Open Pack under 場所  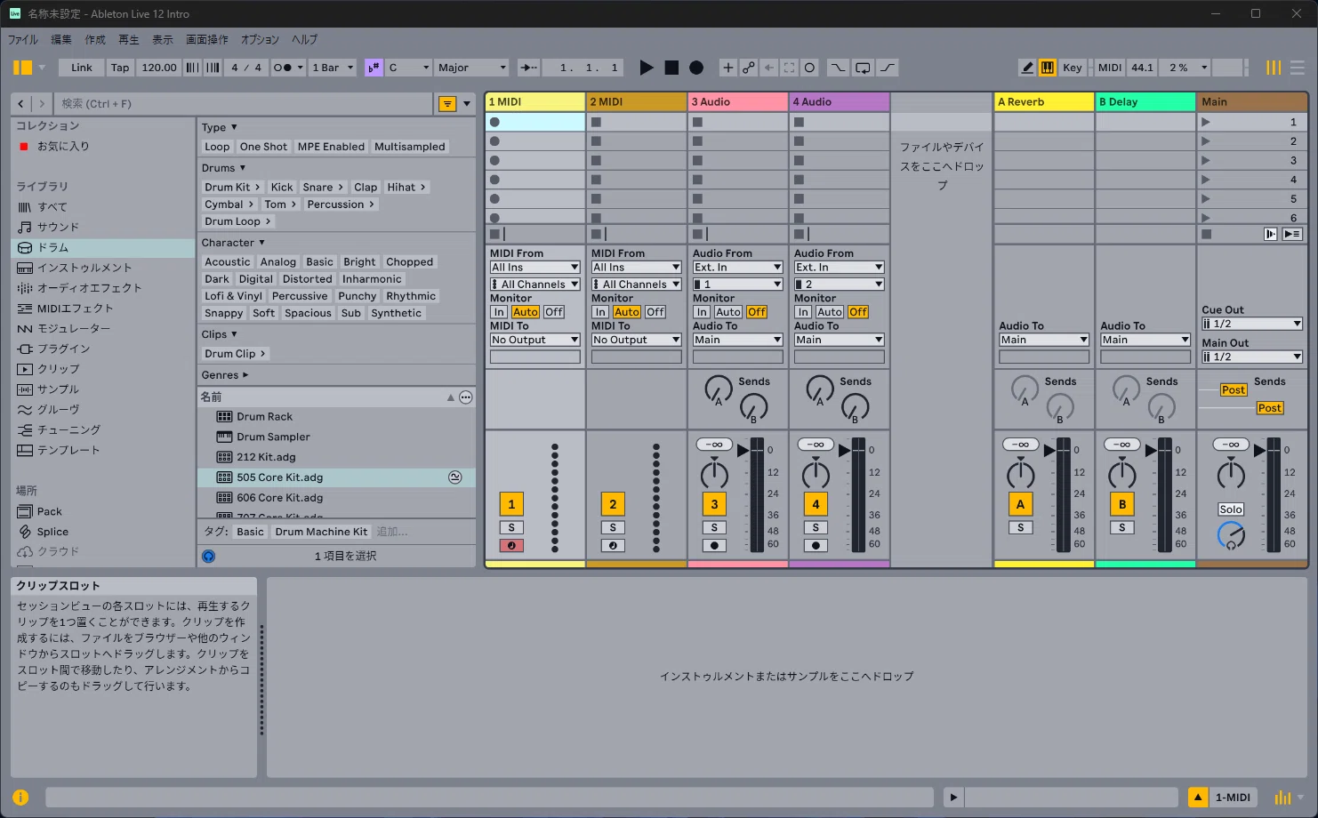(102, 511)
